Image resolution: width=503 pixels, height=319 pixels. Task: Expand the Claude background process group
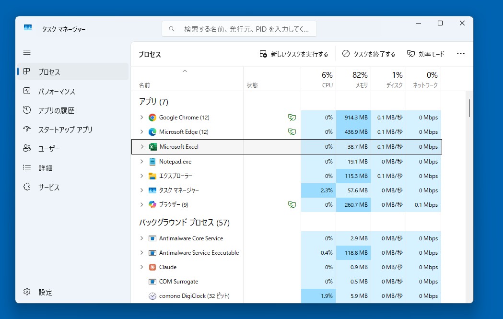tap(141, 267)
